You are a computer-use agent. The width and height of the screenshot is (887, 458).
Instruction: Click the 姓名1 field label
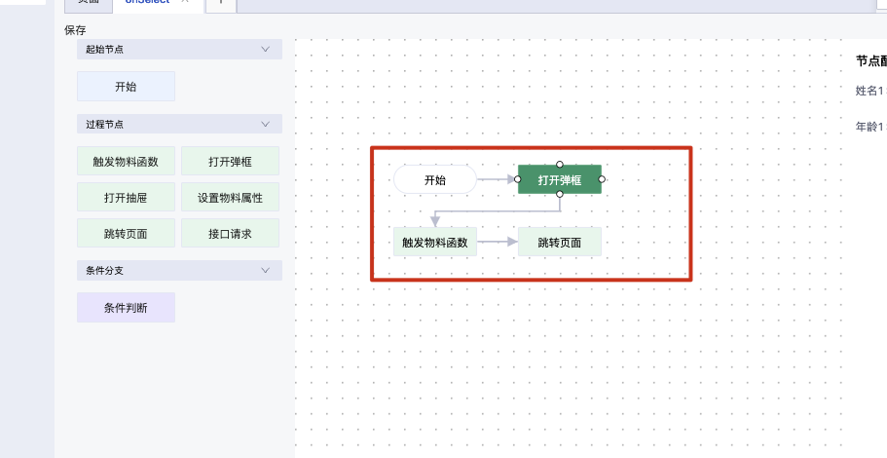click(870, 91)
